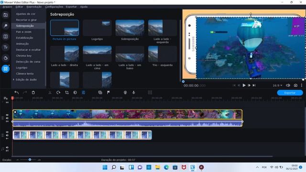306x172 pixels.
Task: Select Pan e zoom tool
Action: click(23, 32)
